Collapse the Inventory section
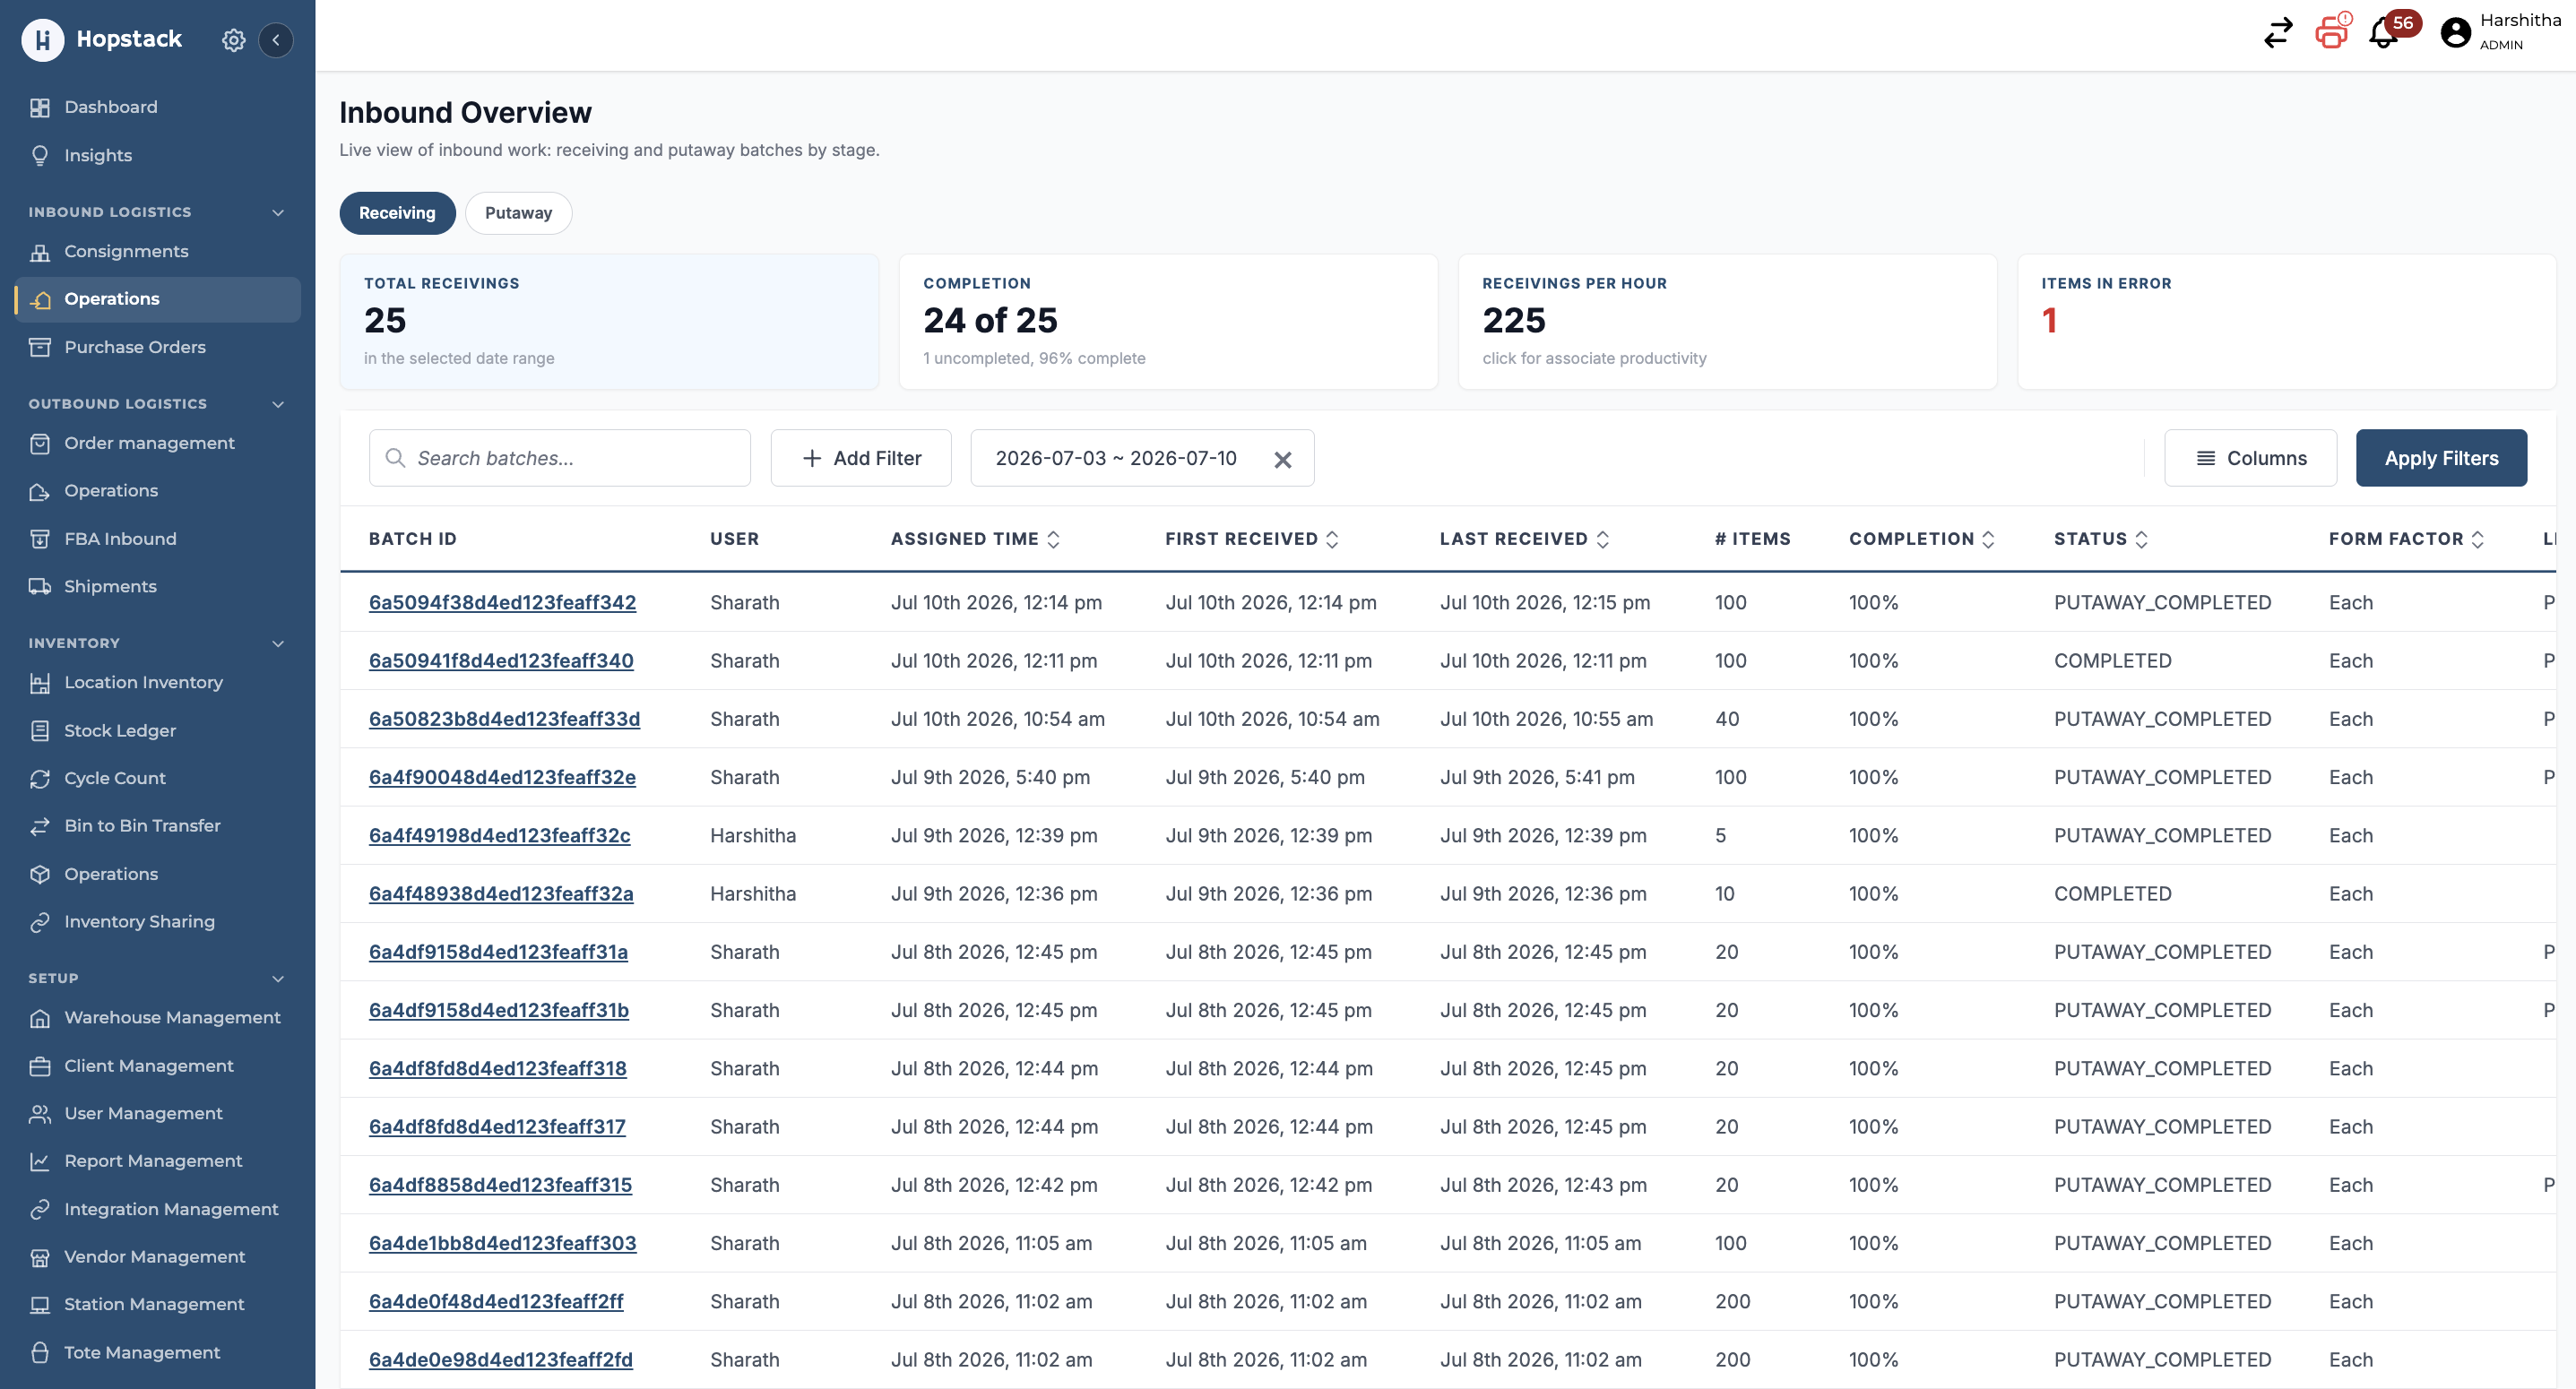 (278, 643)
